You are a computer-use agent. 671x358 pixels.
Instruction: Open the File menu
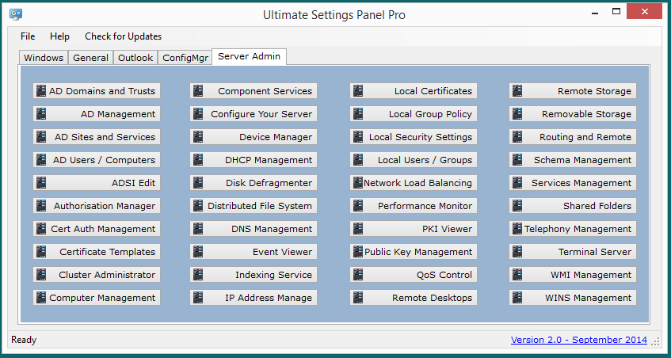point(28,36)
